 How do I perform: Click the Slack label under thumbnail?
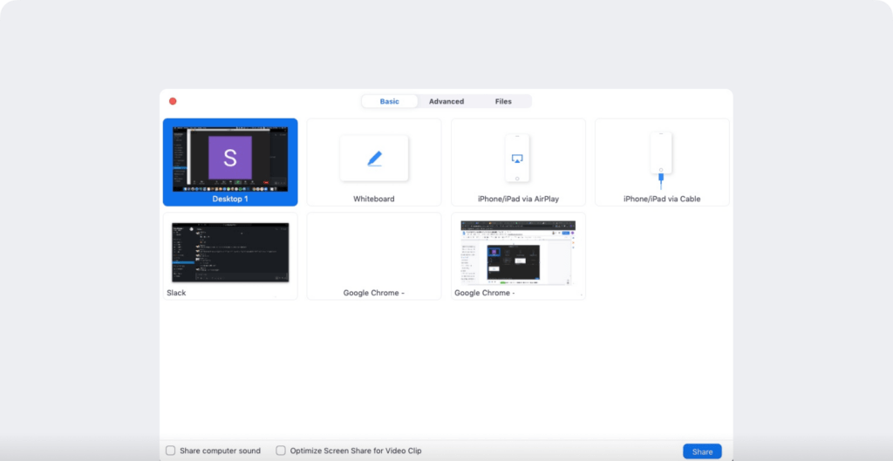coord(176,293)
